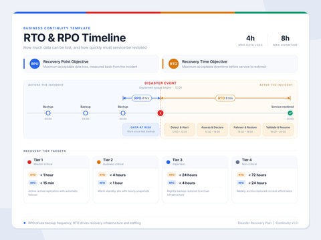Viewport: 321px width, 240px height.
Task: Select the 00:00 Backup timeline marker
Action: (48, 113)
